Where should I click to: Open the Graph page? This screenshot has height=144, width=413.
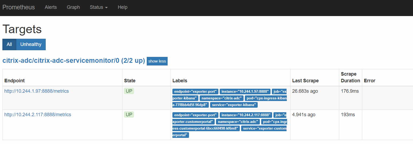point(73,7)
